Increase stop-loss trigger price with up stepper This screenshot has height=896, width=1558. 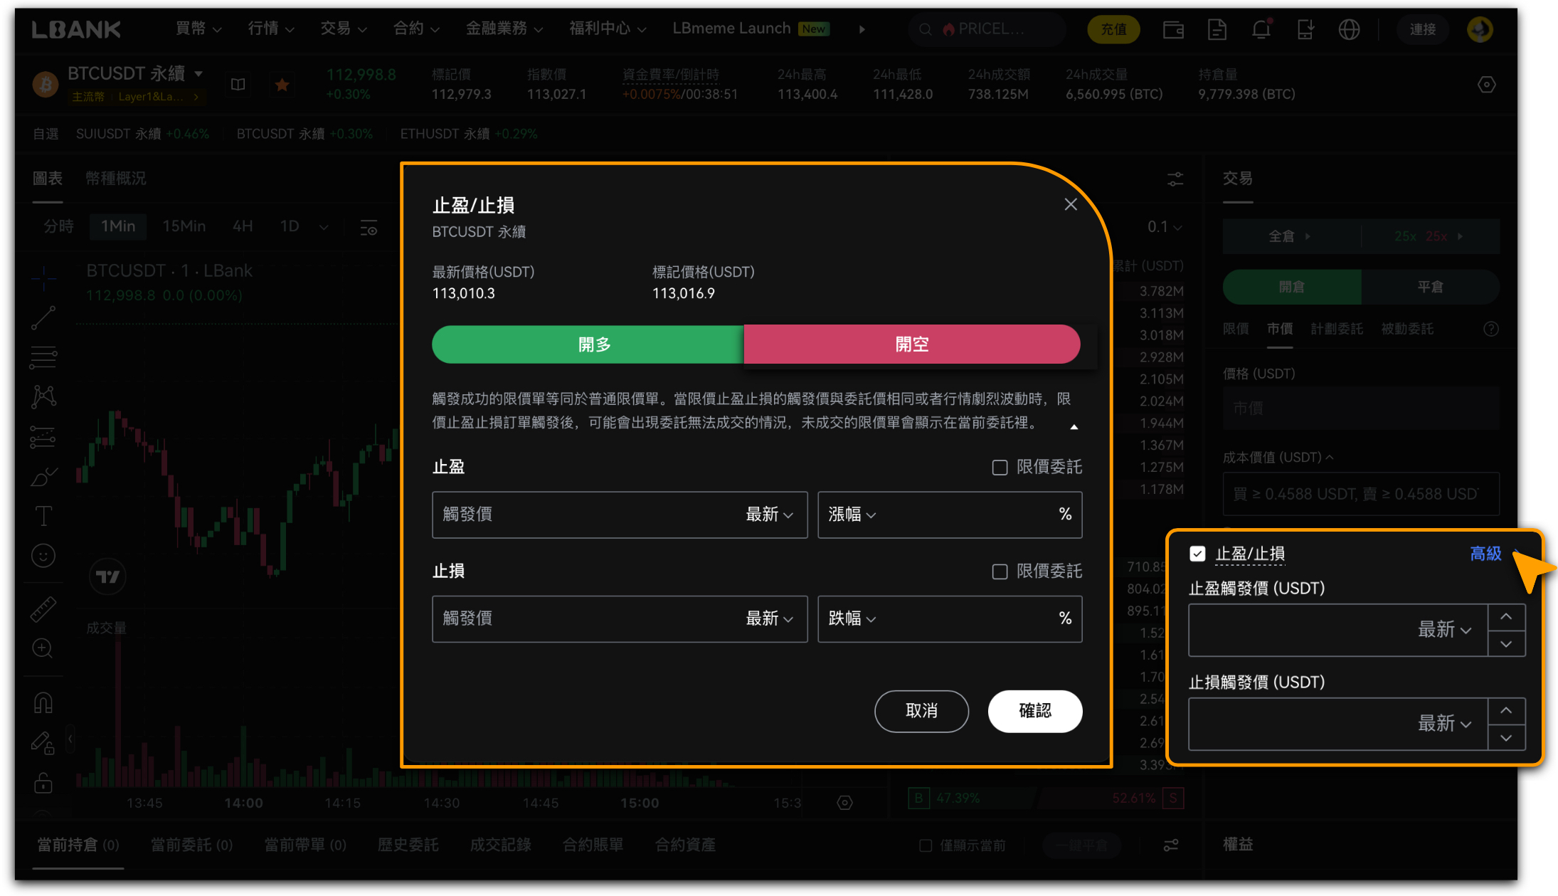(x=1506, y=710)
